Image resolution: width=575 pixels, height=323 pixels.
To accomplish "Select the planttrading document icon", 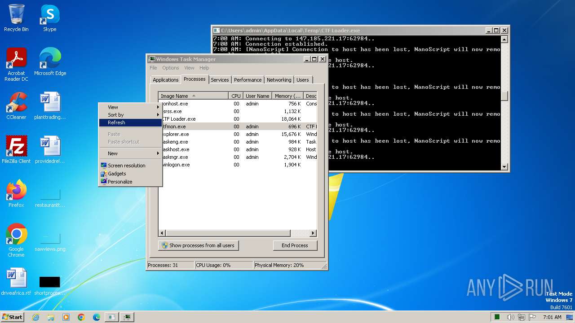I will pos(50,105).
